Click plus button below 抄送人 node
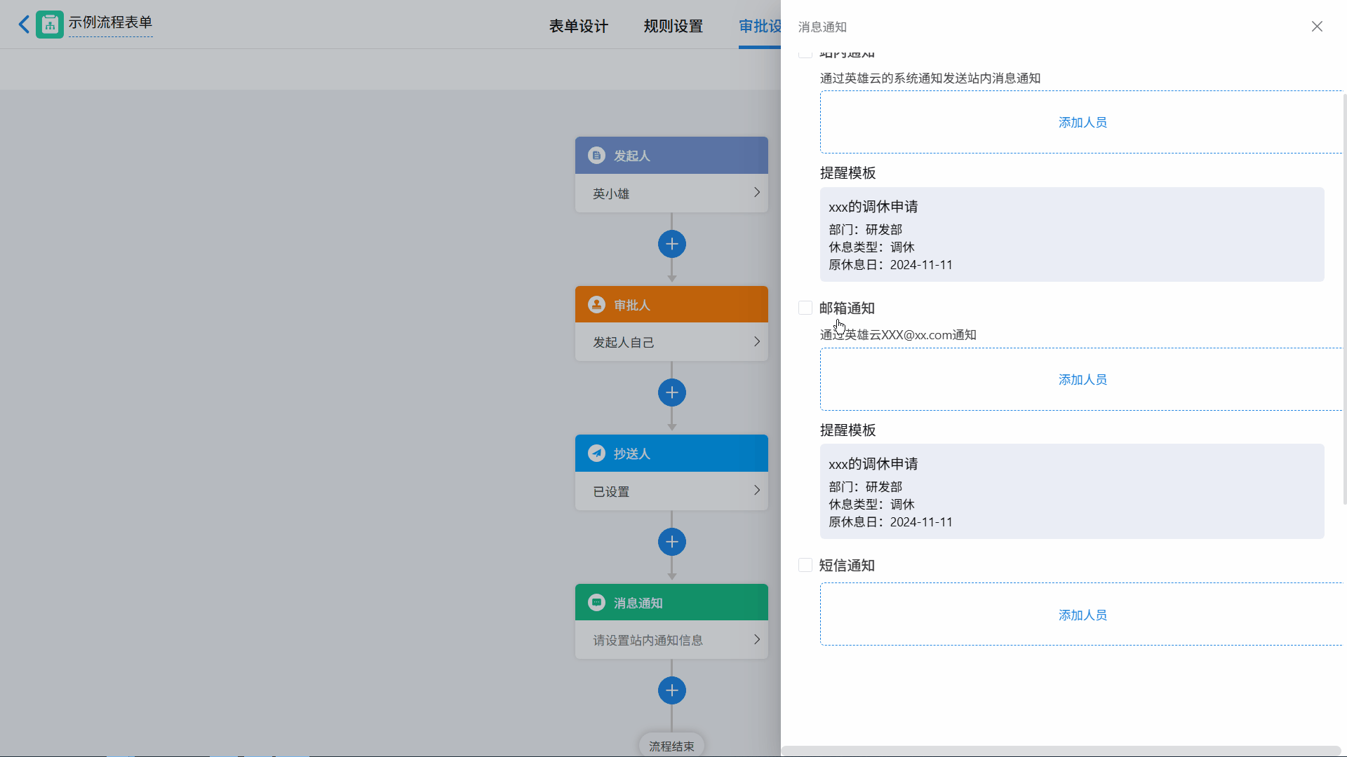1347x757 pixels. click(x=671, y=542)
